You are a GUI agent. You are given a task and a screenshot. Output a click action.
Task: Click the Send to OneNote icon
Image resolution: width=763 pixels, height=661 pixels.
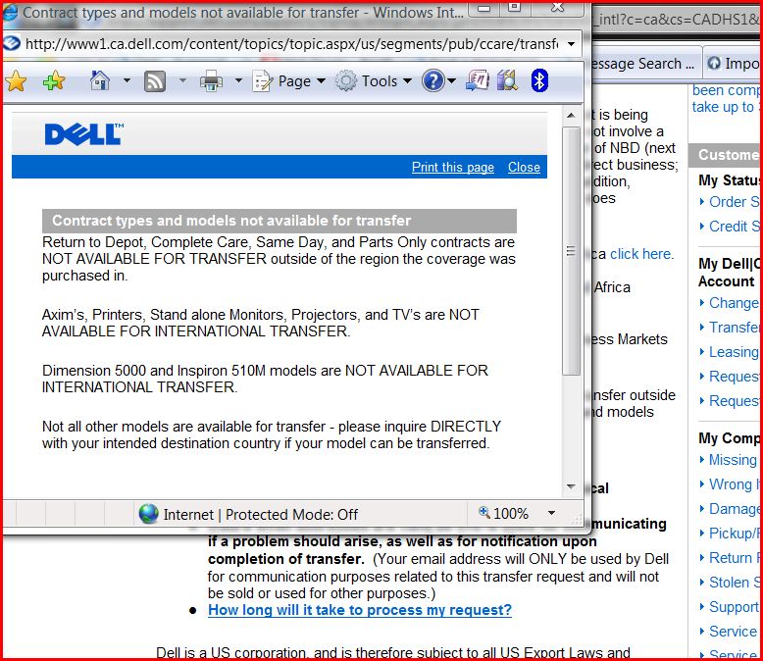(x=478, y=80)
